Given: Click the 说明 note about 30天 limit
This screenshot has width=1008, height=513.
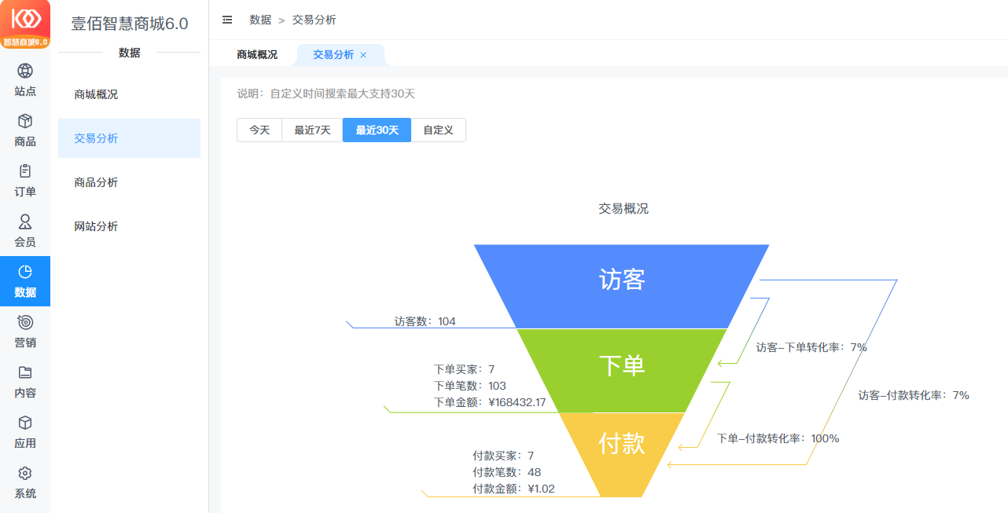Looking at the screenshot, I should (326, 93).
